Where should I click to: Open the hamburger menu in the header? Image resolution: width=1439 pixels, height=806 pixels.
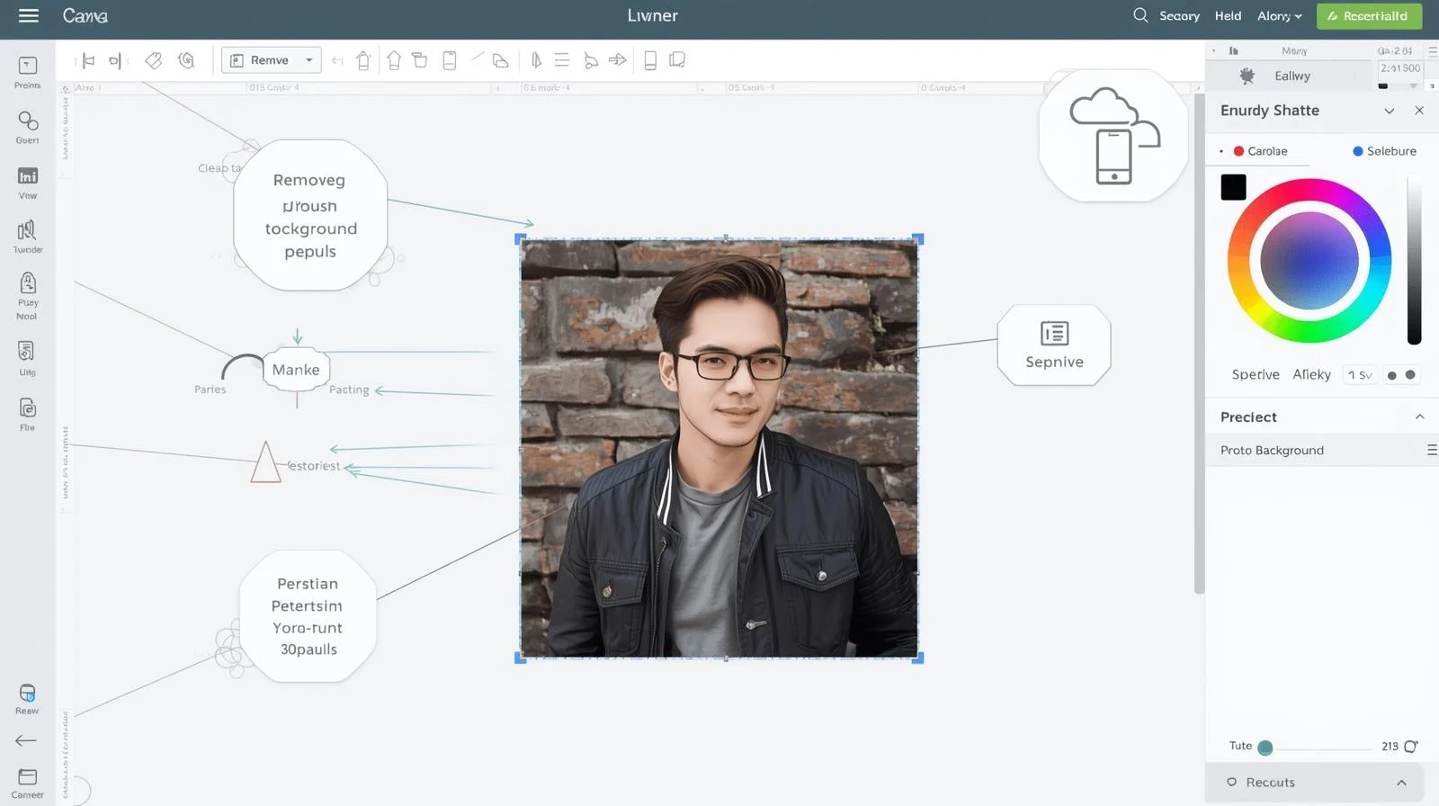click(x=29, y=15)
